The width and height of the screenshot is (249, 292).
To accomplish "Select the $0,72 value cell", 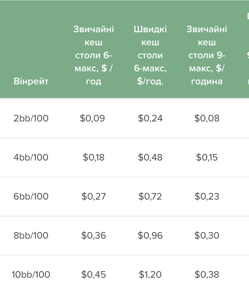I will coord(150,197).
